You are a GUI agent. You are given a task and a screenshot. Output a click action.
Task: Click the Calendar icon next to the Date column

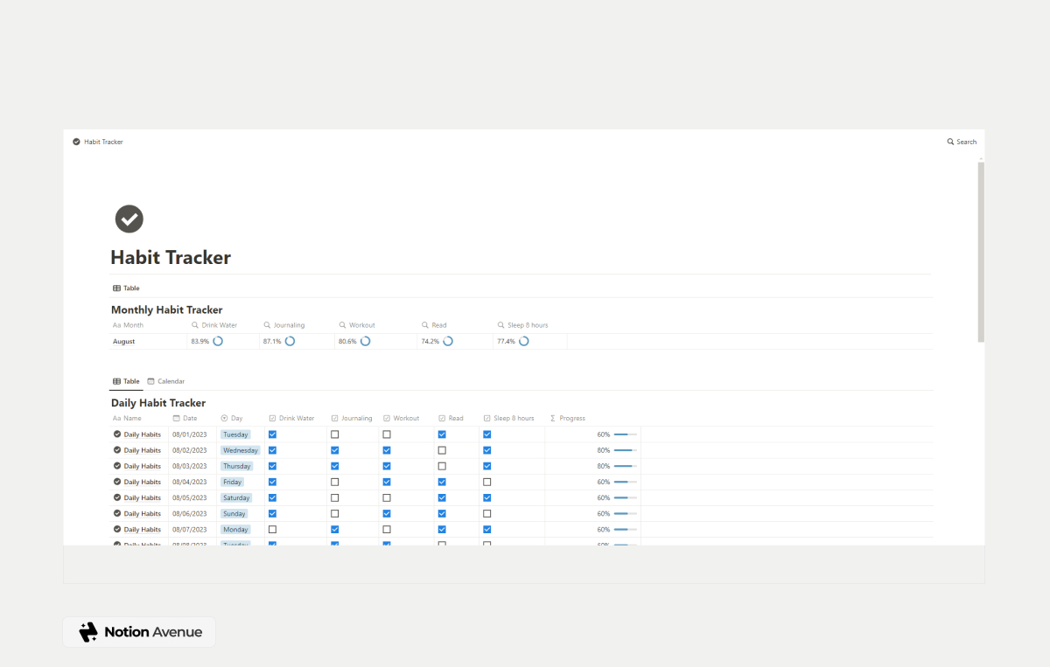[178, 418]
